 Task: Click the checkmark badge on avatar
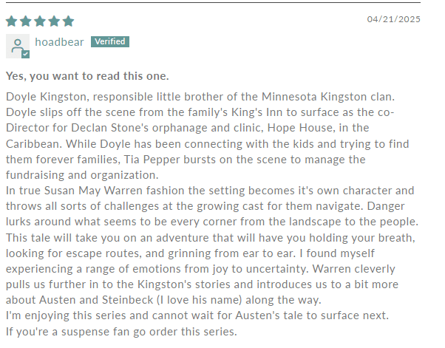(26, 54)
